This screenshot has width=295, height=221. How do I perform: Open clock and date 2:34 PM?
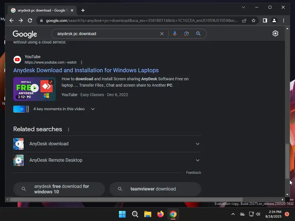point(273,214)
